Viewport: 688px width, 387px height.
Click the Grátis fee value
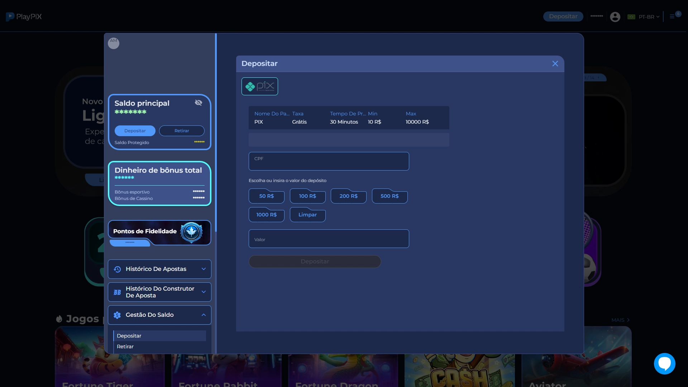(x=299, y=122)
